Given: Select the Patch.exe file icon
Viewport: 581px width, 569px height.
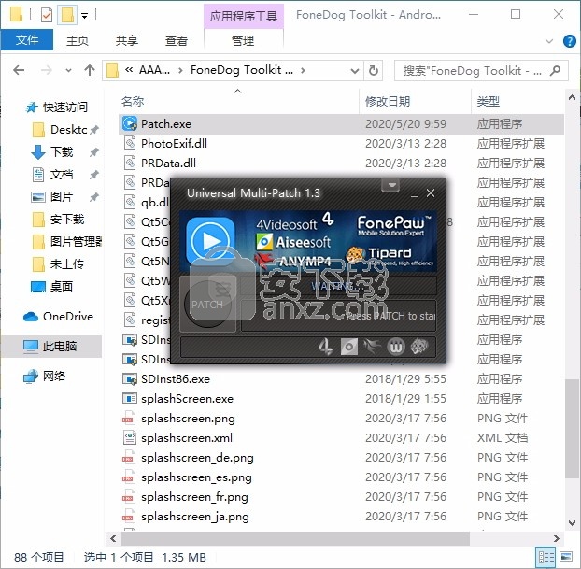Looking at the screenshot, I should click(x=130, y=124).
